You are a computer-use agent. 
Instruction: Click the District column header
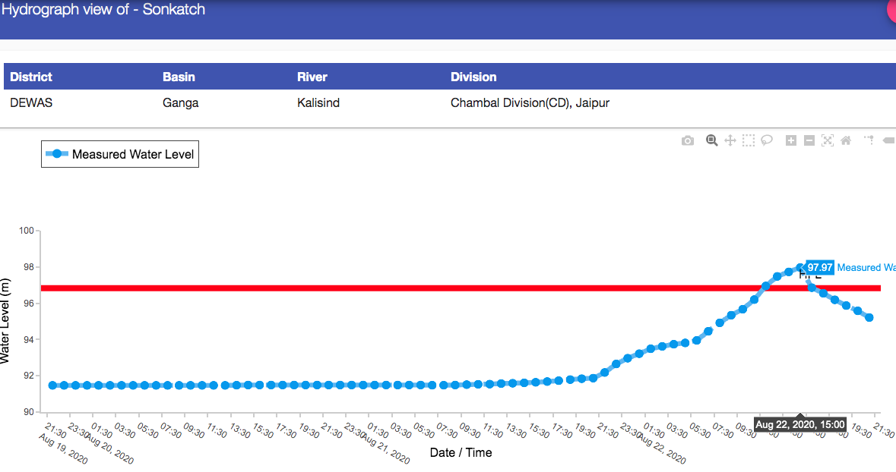(x=31, y=77)
